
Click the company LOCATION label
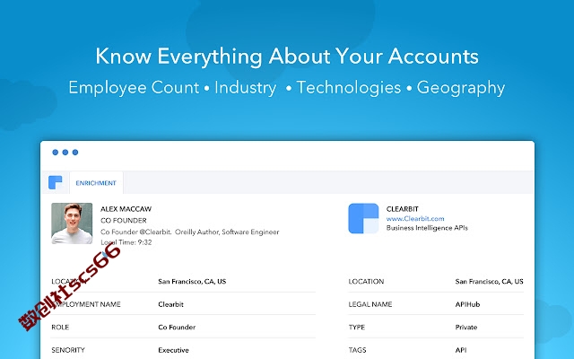366,281
